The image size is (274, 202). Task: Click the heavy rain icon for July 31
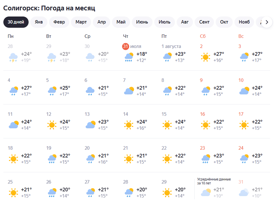tap(129, 57)
